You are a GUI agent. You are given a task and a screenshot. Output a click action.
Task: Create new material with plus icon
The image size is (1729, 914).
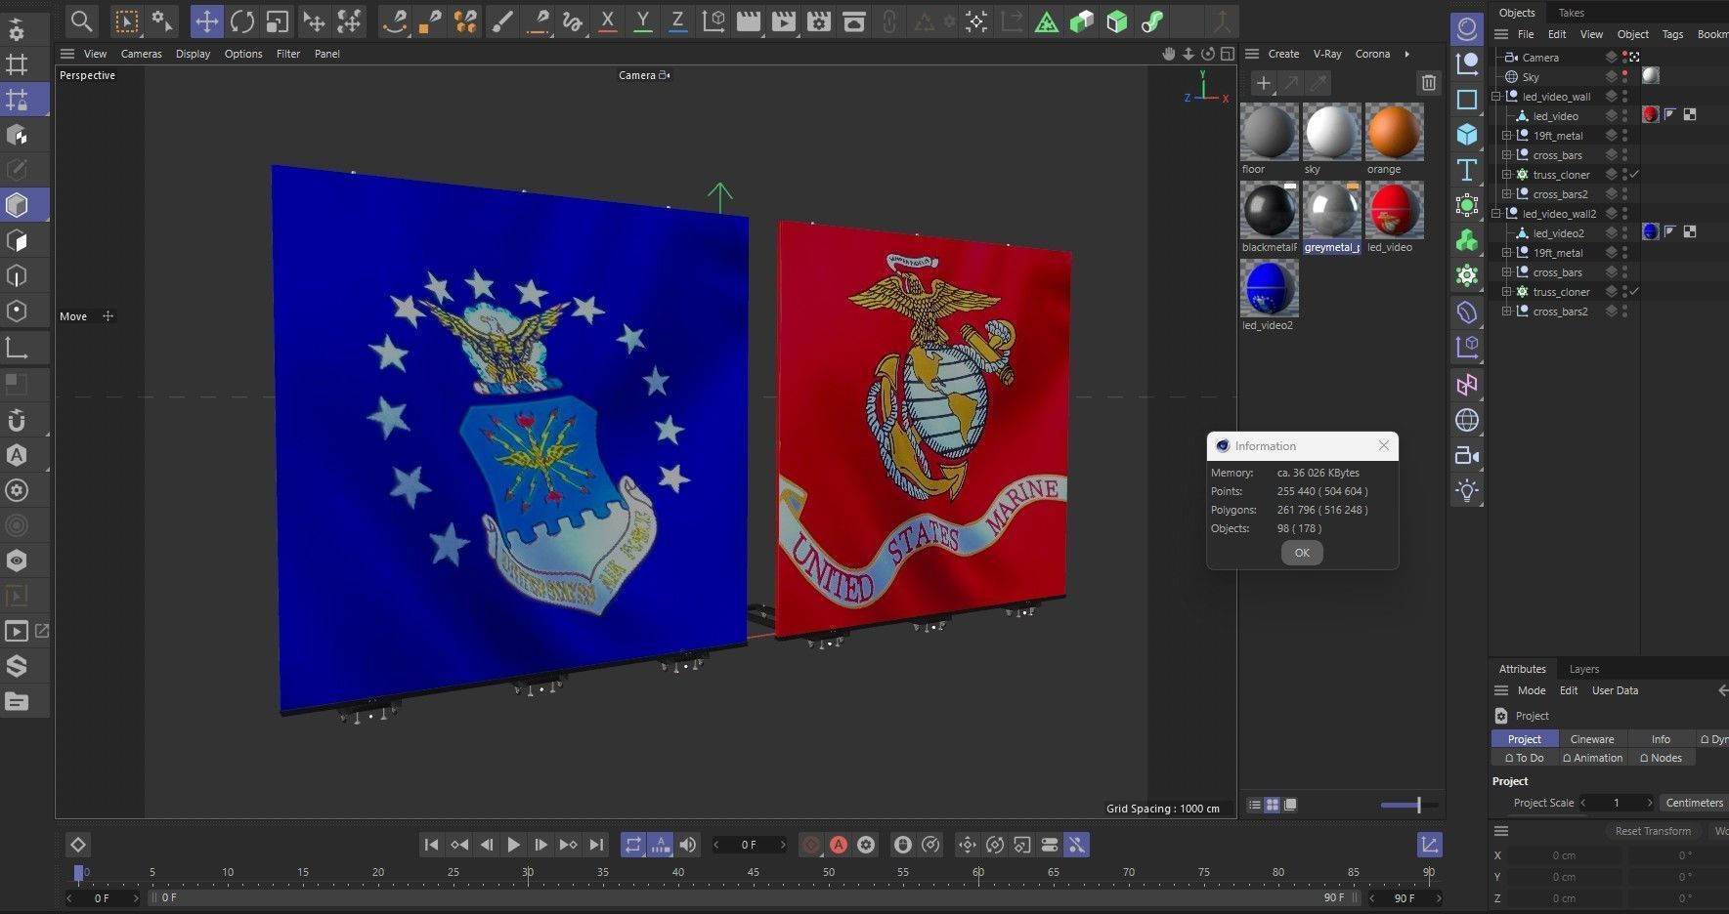[x=1263, y=83]
